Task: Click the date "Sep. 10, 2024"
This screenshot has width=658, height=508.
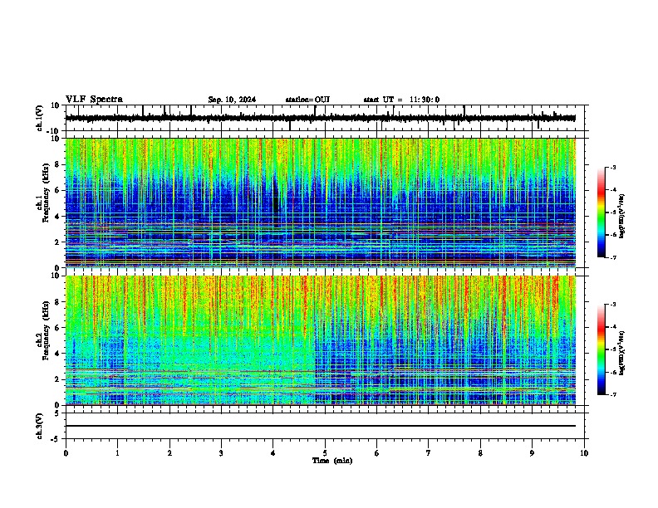Action: point(232,100)
